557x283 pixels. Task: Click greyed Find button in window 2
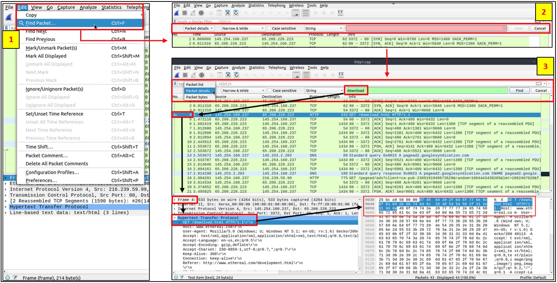[x=519, y=28]
